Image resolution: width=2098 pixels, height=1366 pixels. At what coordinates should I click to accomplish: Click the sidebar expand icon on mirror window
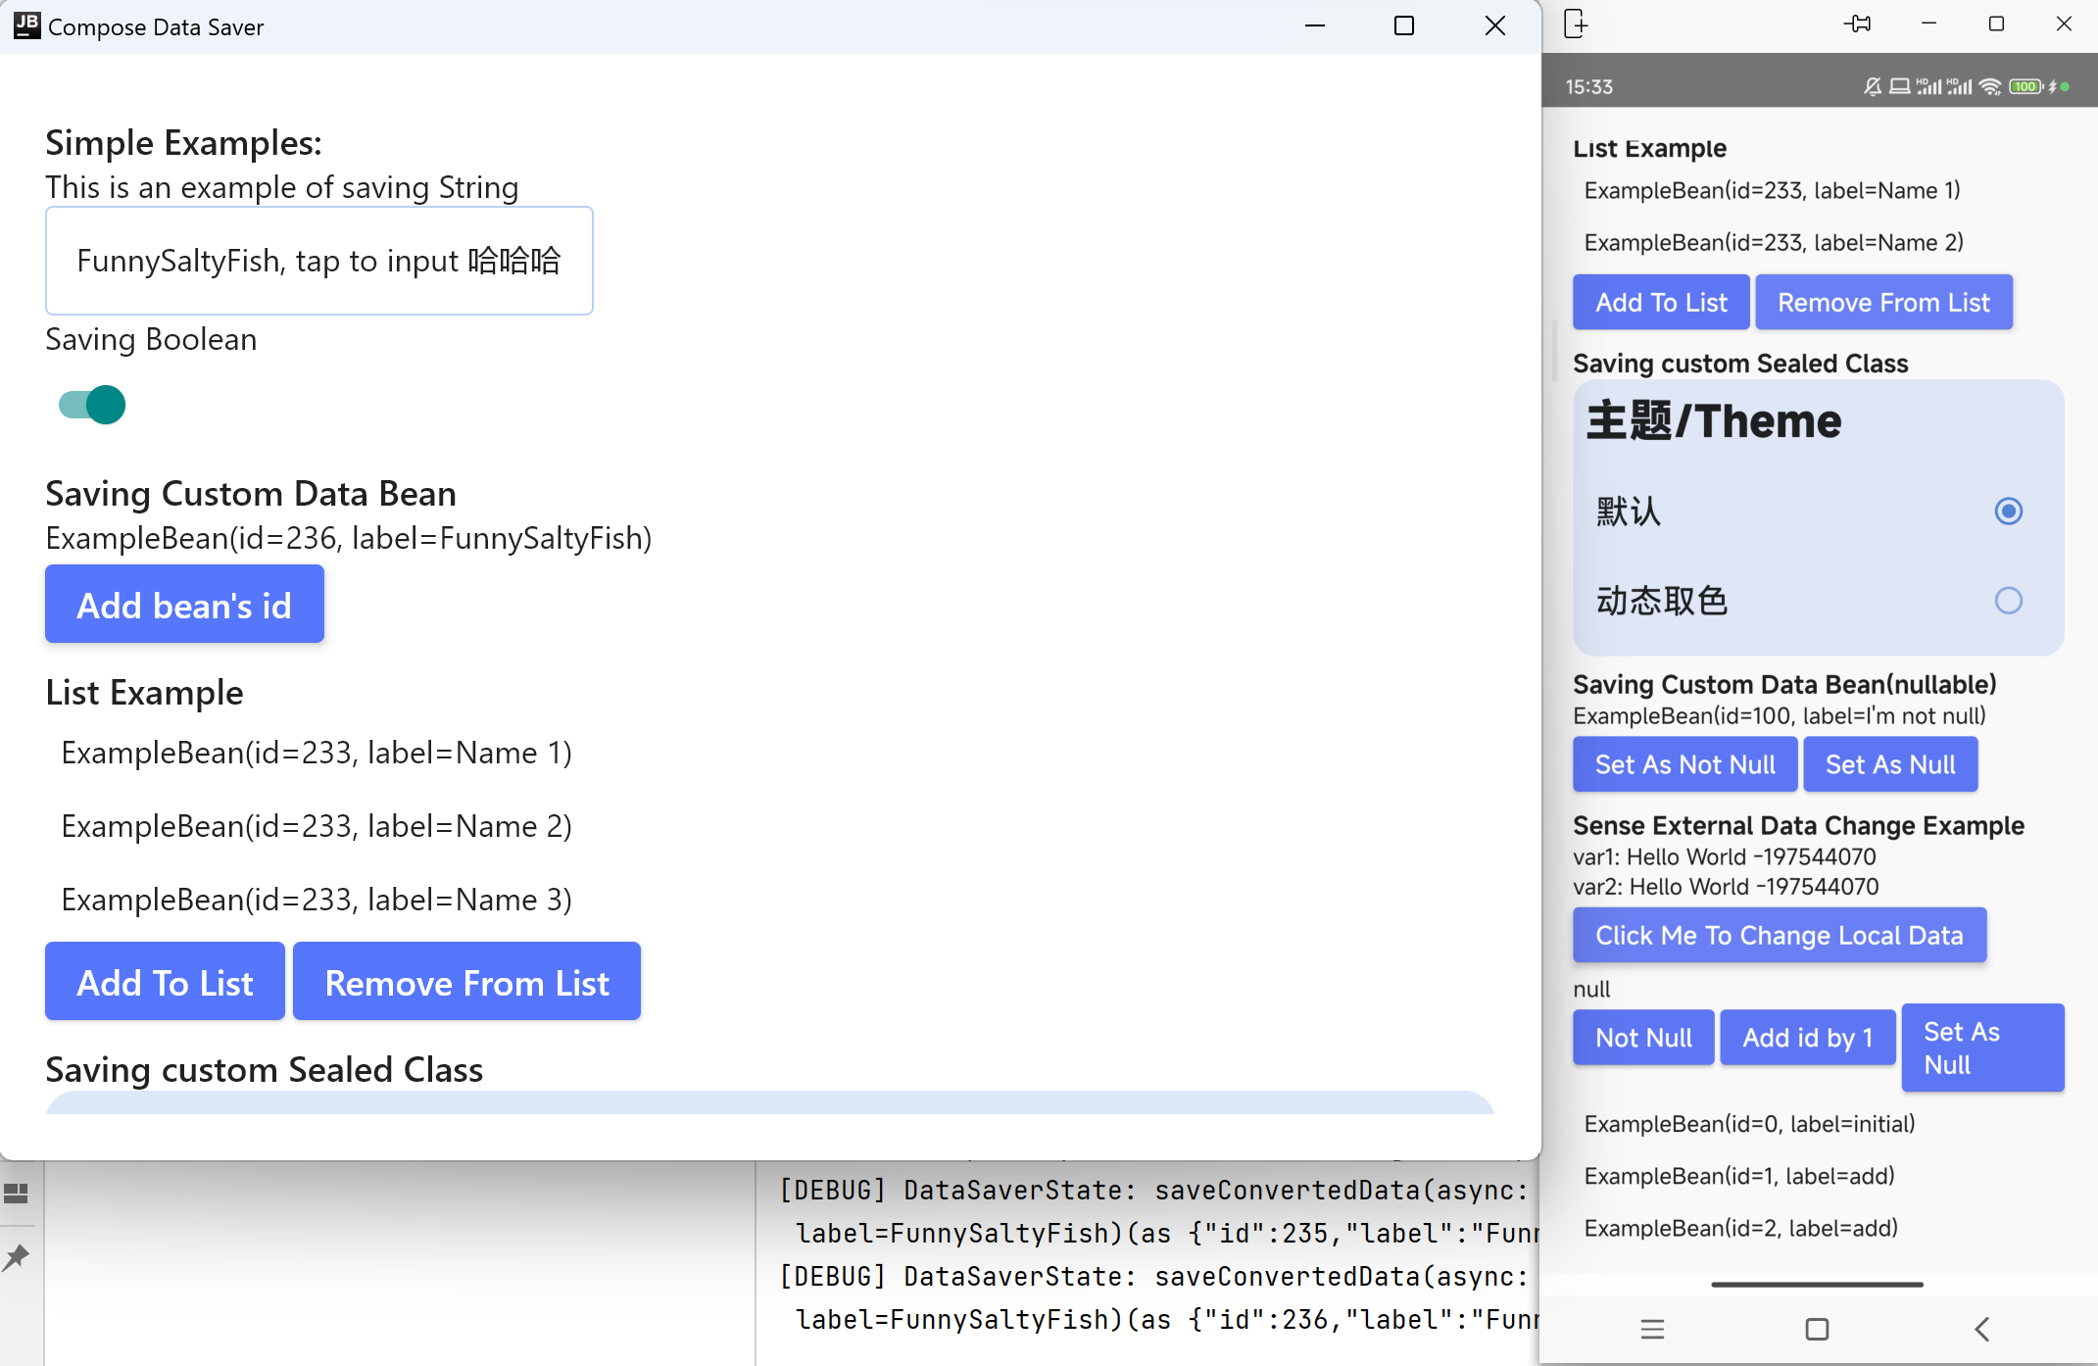tap(1576, 24)
